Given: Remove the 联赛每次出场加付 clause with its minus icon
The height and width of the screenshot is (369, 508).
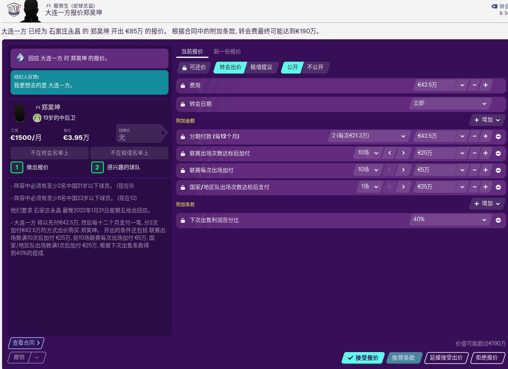Looking at the screenshot, I should 498,170.
